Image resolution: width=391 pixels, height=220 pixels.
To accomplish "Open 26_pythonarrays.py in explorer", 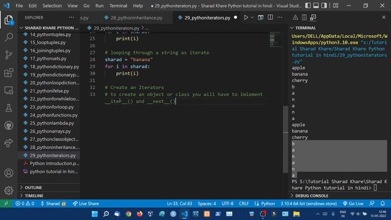I will (x=49, y=131).
